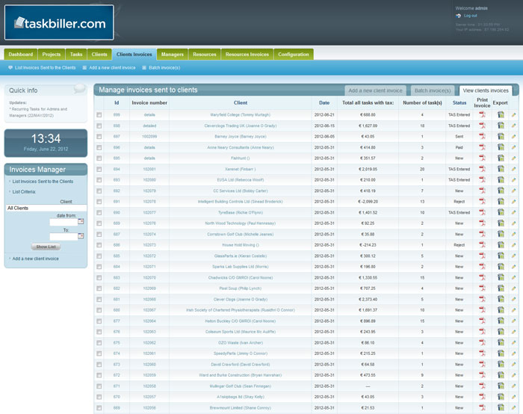Viewport: 523px width, 414px height.
Task: Export GlassParts.ie invoice
Action: click(501, 256)
